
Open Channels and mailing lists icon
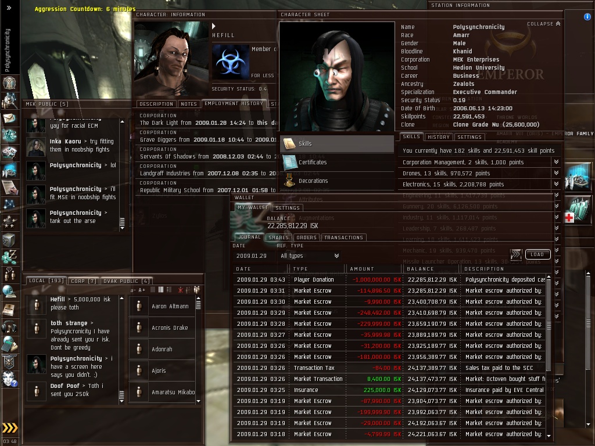pos(9,274)
